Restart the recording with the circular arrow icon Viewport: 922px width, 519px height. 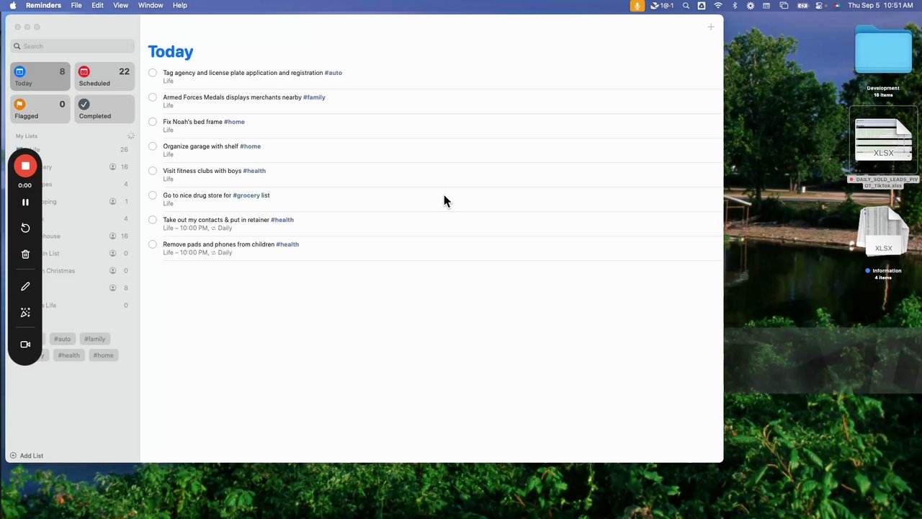point(25,228)
